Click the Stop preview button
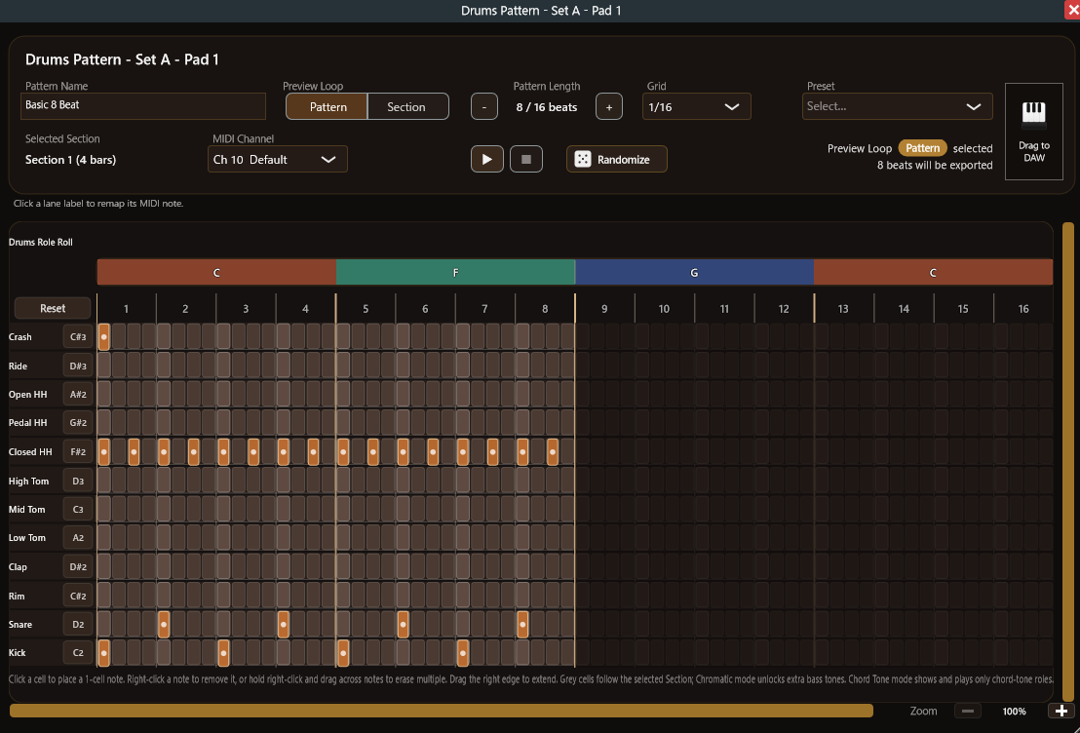 (x=526, y=159)
